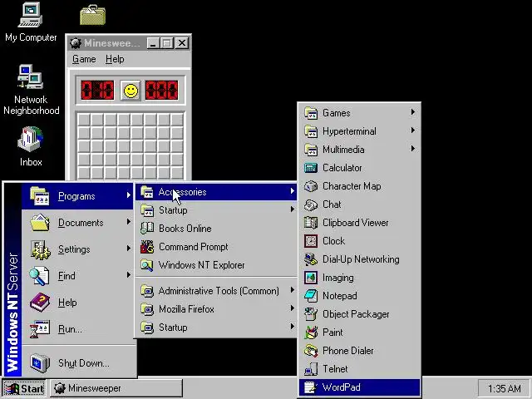
Task: Open the Help menu in Minesweeper
Action: pos(115,59)
